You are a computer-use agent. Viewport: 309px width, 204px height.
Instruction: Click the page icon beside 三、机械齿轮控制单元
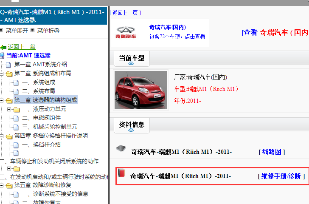(x=16, y=127)
